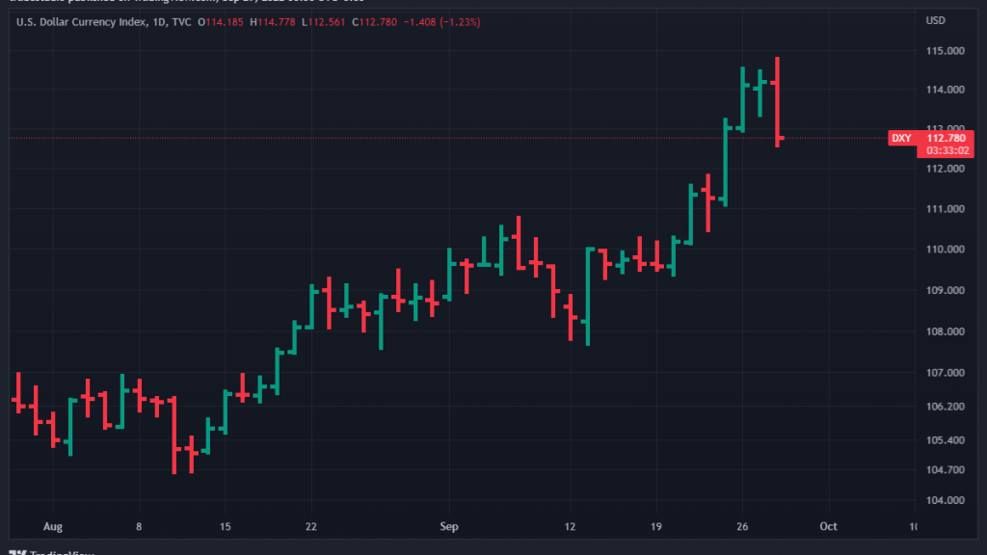Image resolution: width=987 pixels, height=555 pixels.
Task: Click the 112.000 price axis label
Action: [x=945, y=169]
